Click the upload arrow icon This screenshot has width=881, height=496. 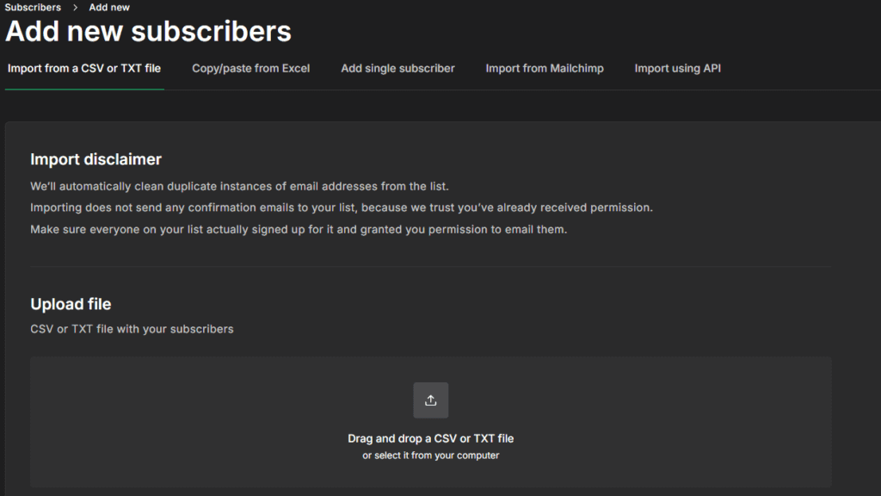coord(430,400)
